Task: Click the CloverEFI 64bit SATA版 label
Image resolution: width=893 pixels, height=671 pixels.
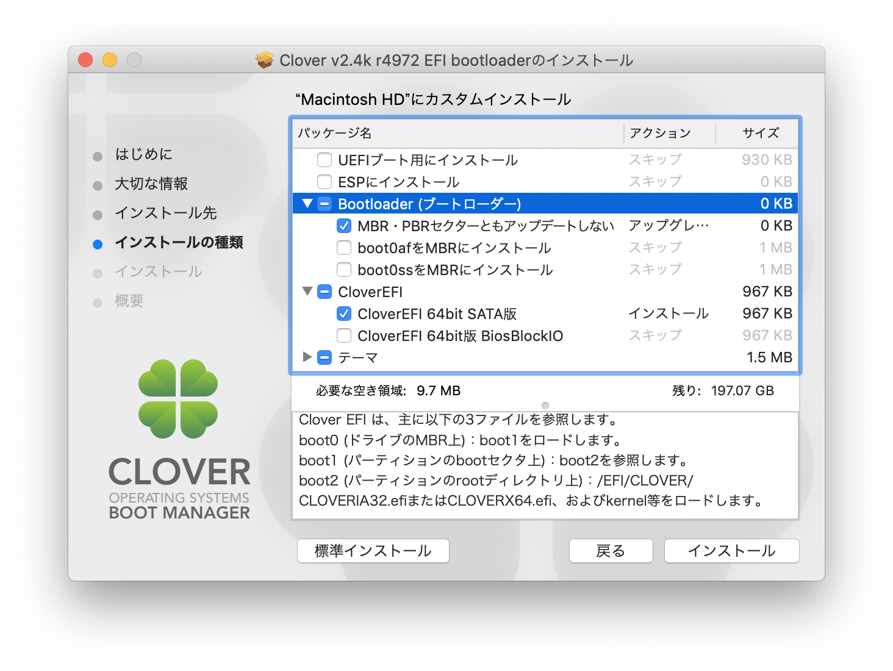Action: tap(437, 314)
